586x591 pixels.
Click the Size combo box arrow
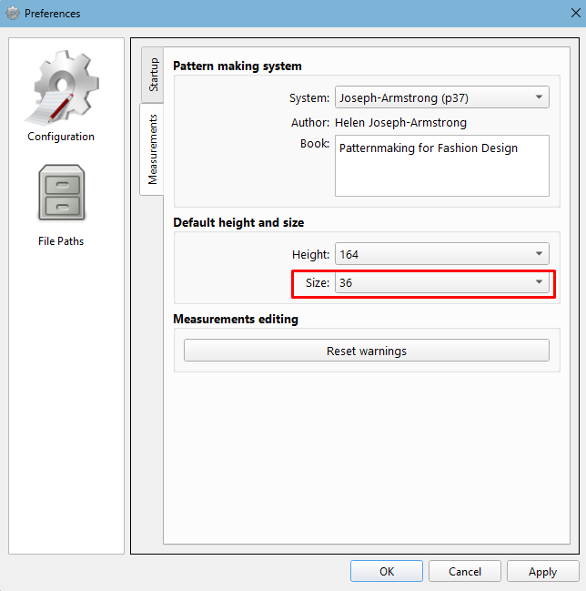[539, 282]
